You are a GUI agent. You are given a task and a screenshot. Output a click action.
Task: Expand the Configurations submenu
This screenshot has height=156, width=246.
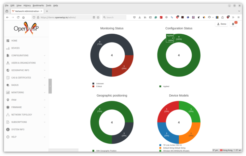(x=44, y=55)
